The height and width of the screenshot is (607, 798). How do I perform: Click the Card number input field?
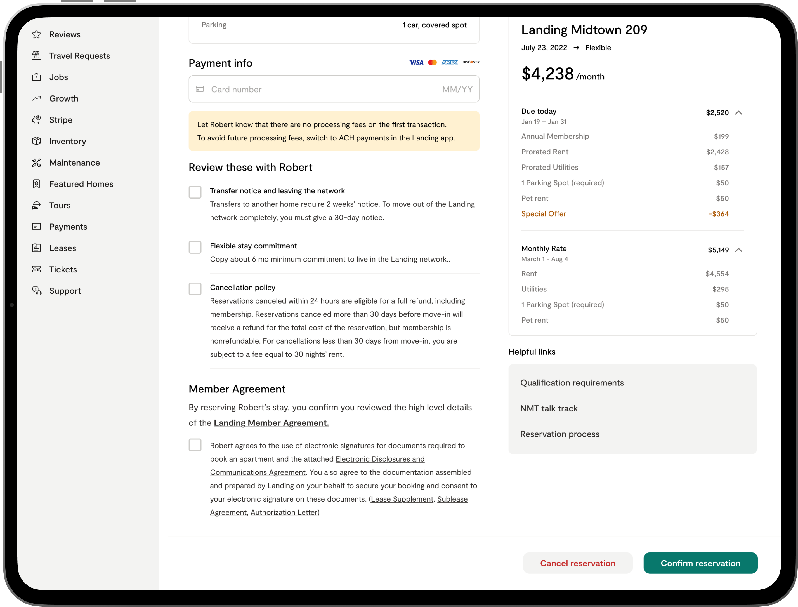[x=321, y=89]
